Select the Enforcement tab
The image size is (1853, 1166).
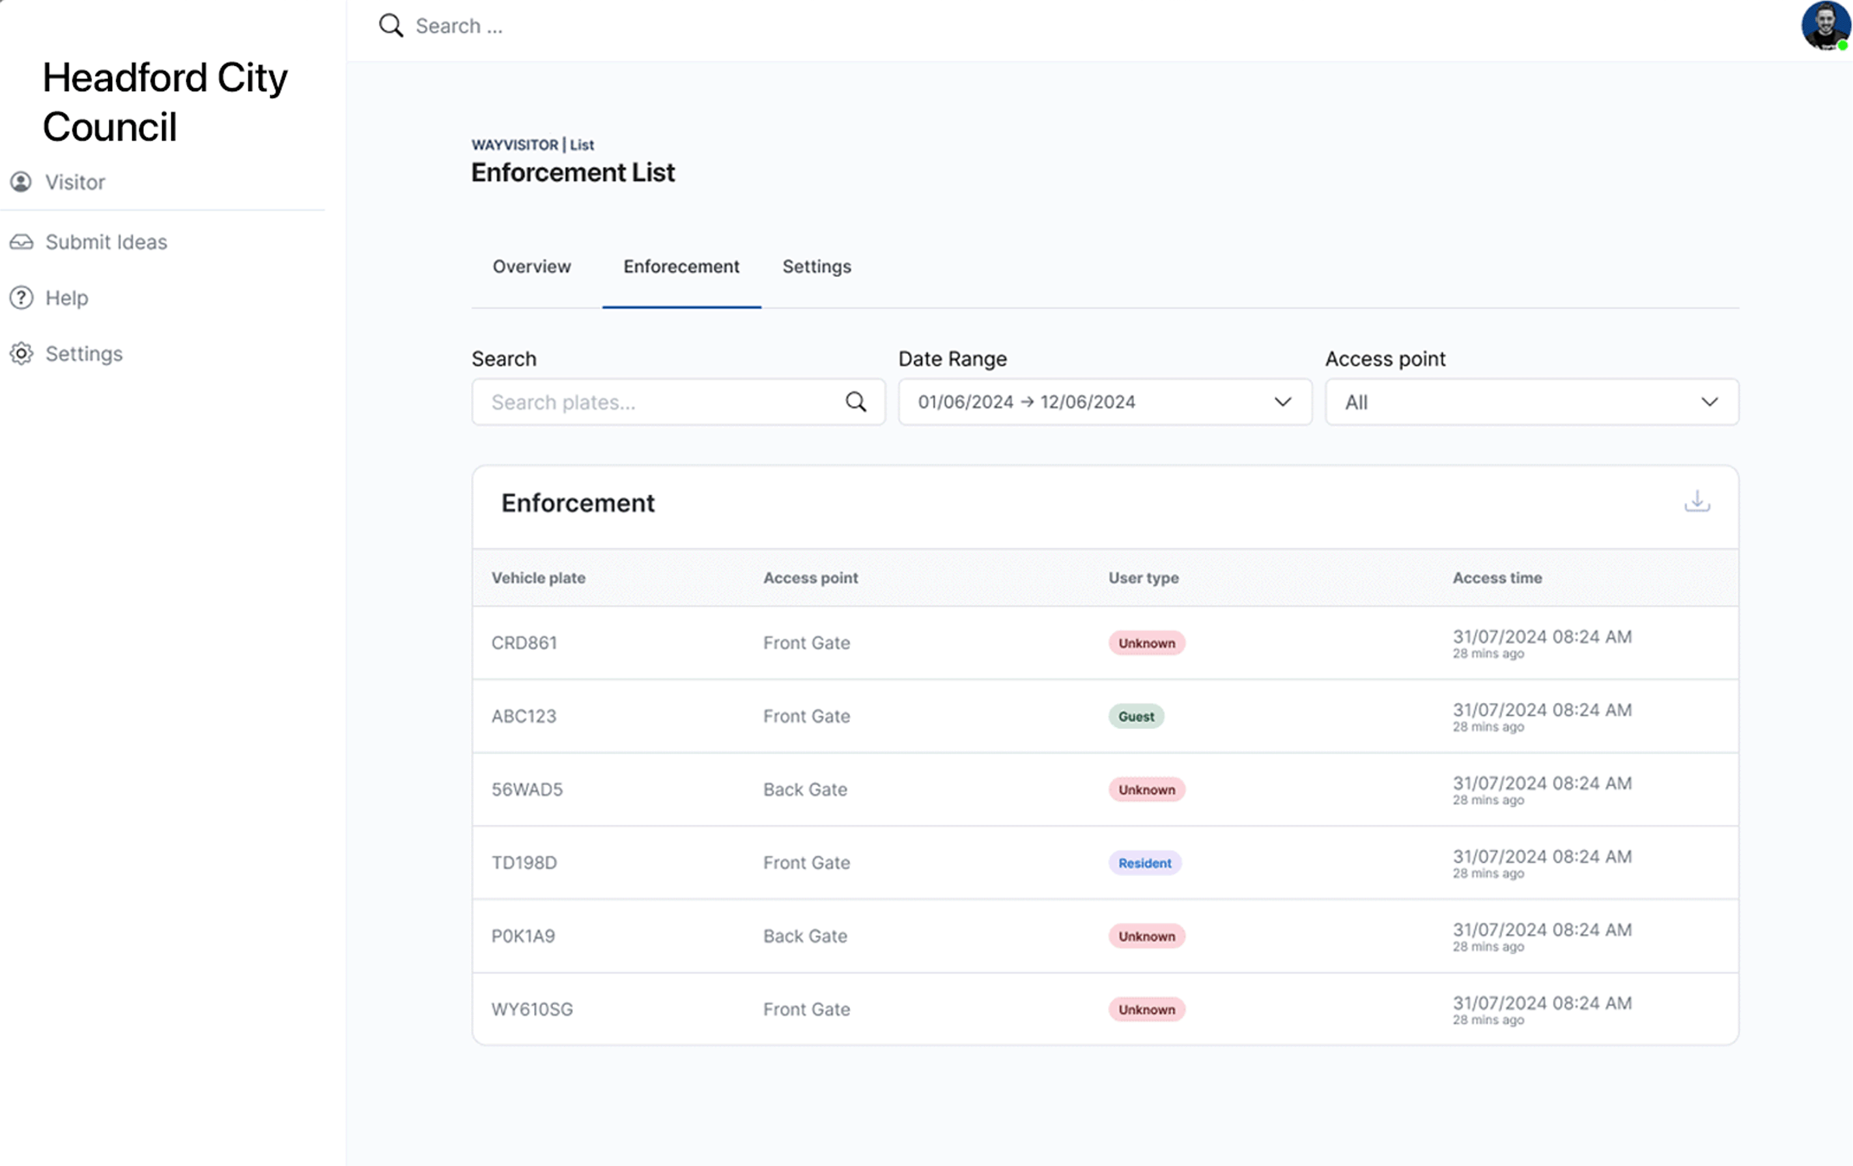(x=681, y=267)
